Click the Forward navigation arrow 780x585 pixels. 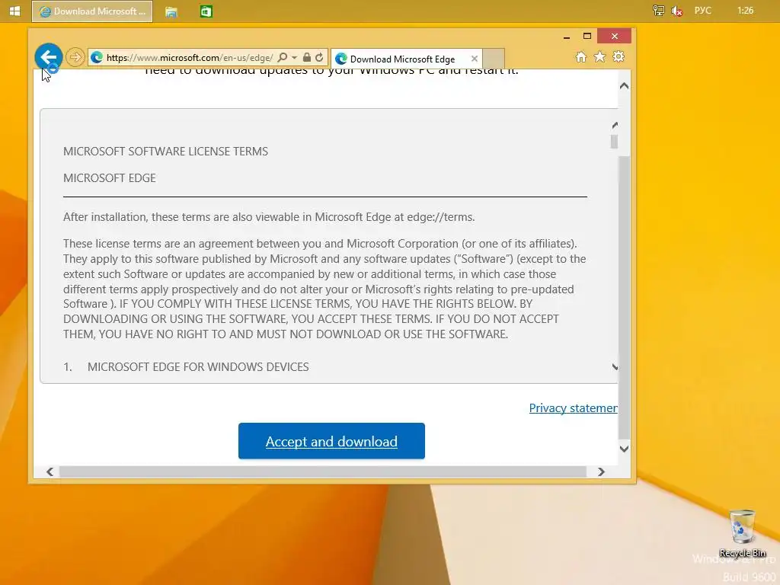pyautogui.click(x=75, y=57)
